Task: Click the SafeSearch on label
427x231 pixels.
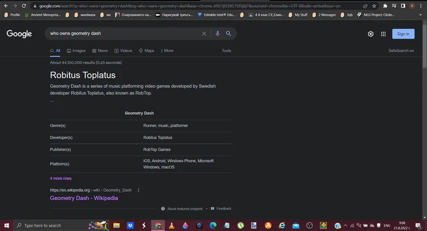Action: coord(401,51)
